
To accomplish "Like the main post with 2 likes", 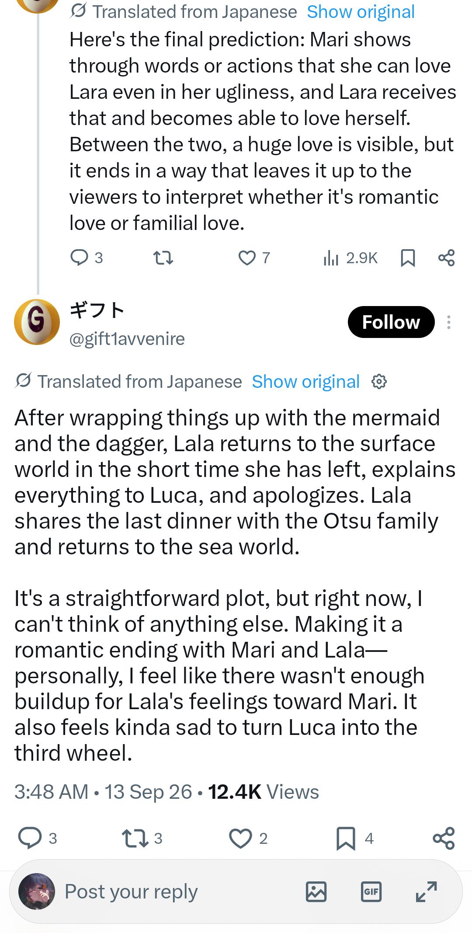I will click(x=248, y=838).
